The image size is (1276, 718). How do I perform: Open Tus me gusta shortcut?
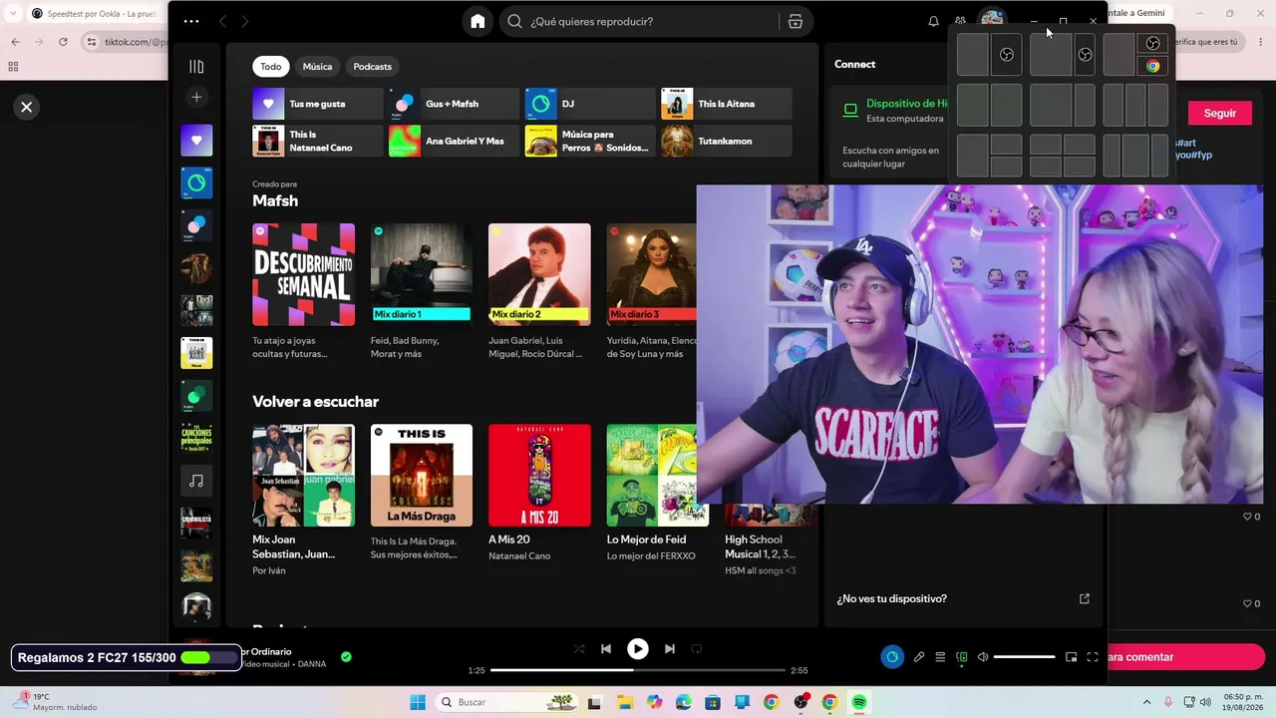(318, 104)
